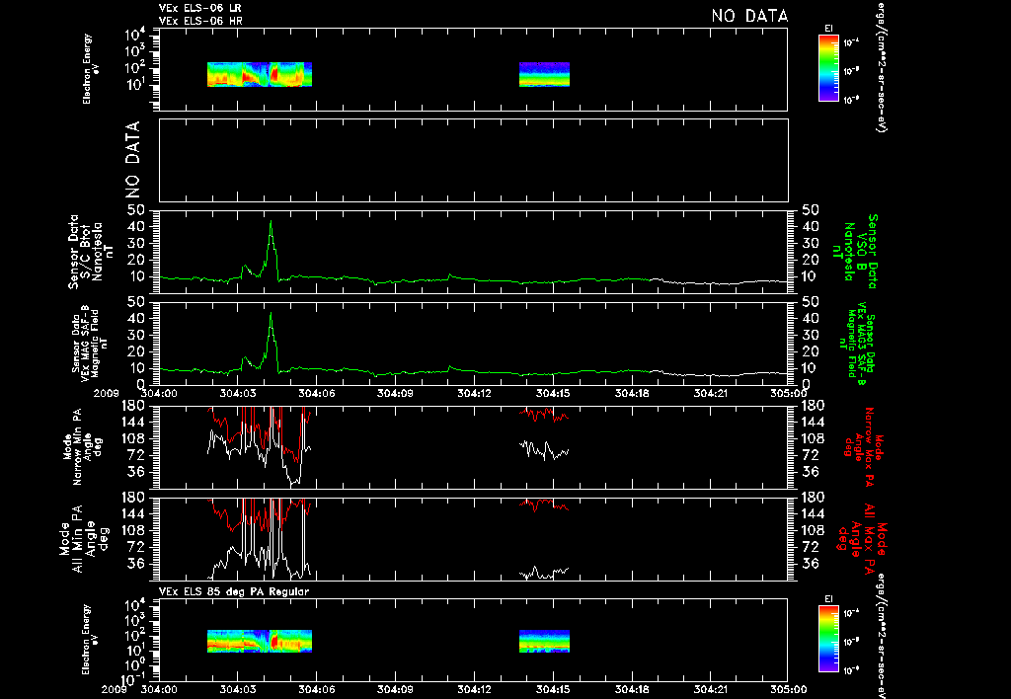Viewport: 1011px width, 699px height.
Task: Select second spectrogram block in ELS-06 panel
Action: pyautogui.click(x=544, y=74)
